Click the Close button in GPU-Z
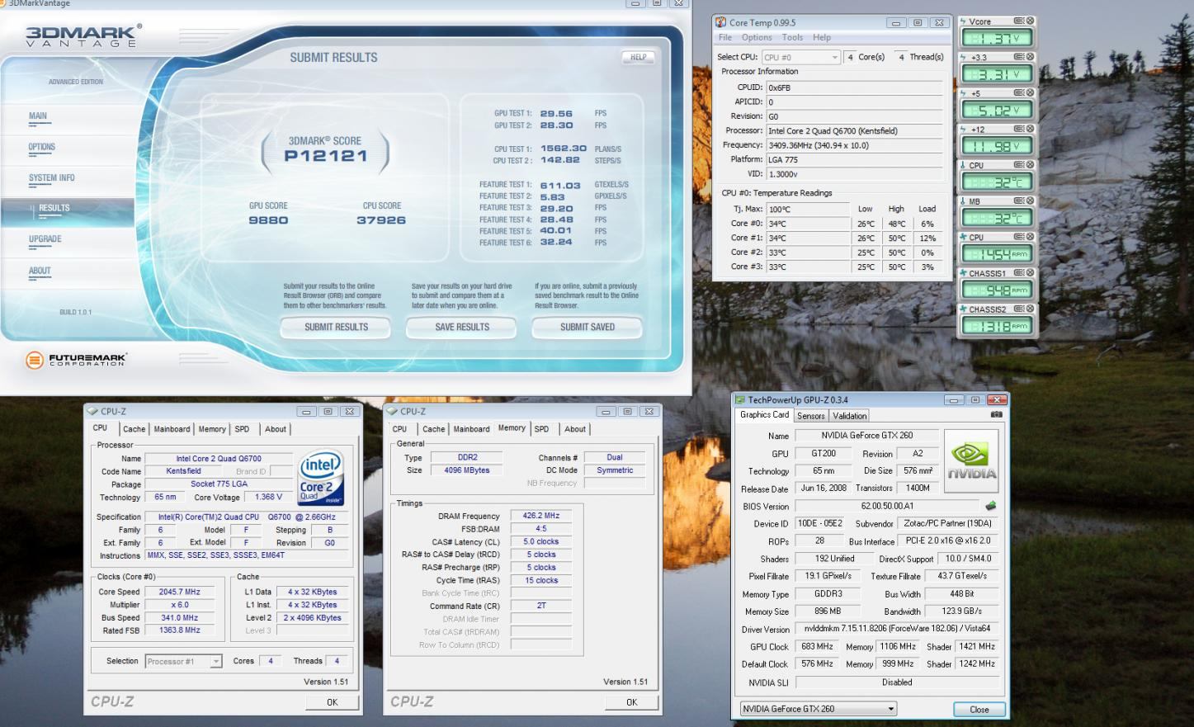The width and height of the screenshot is (1194, 727). 979,709
